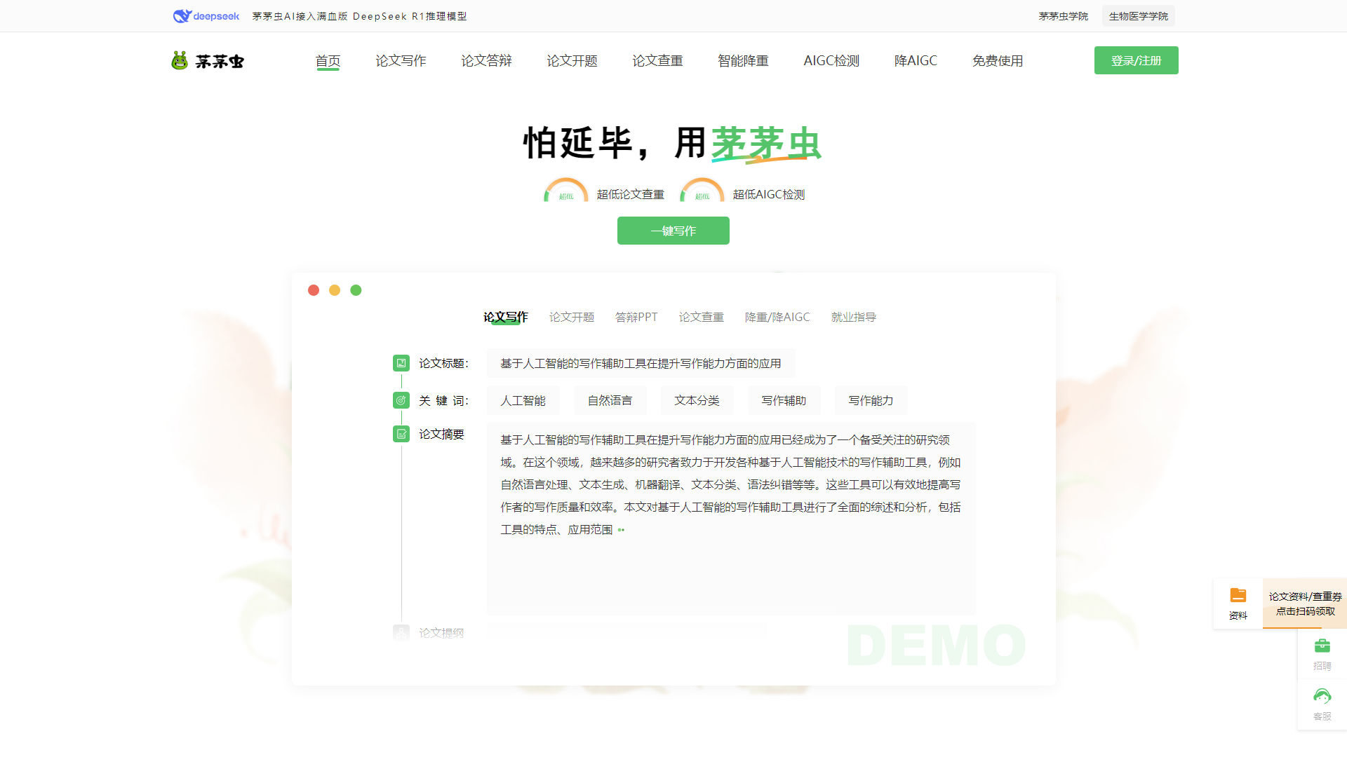
Task: Open the 客服 headset support icon
Action: point(1322,697)
